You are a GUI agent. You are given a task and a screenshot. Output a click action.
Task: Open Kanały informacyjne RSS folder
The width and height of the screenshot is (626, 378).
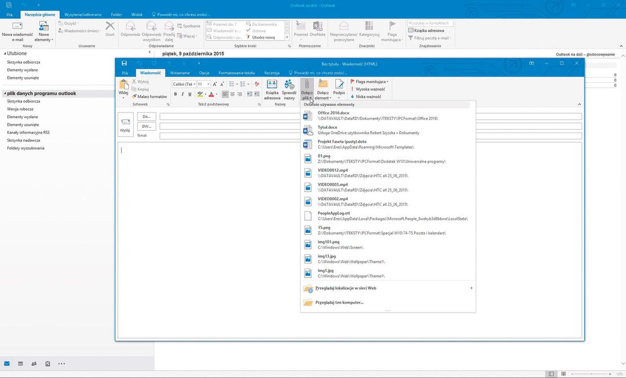(x=28, y=132)
